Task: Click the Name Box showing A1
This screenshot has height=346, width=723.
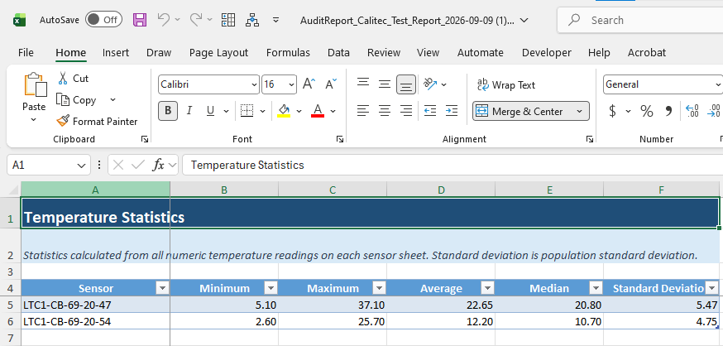Action: pyautogui.click(x=49, y=165)
